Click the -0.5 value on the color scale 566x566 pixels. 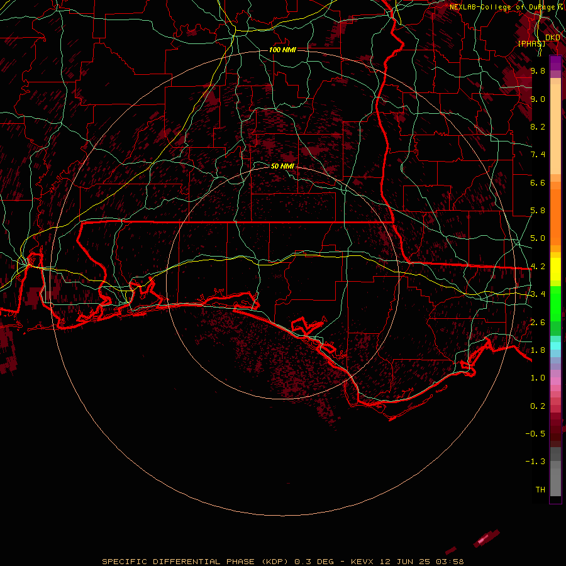(535, 434)
